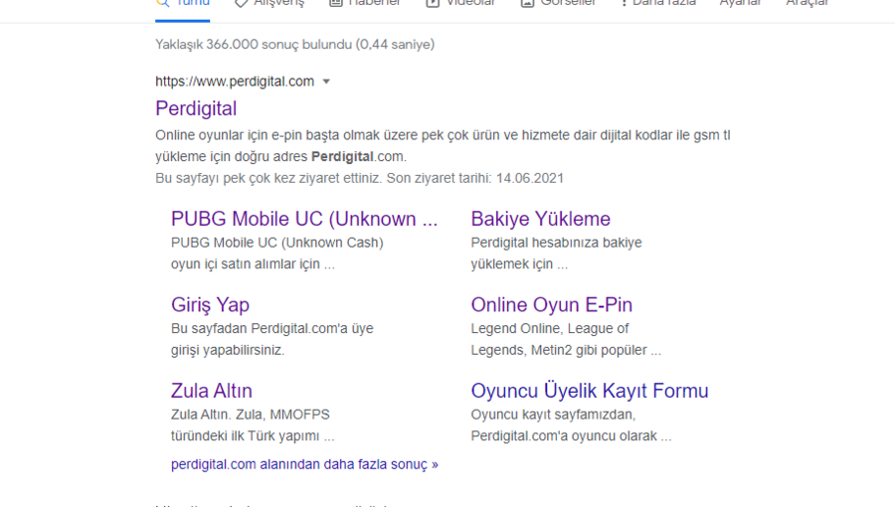This screenshot has height=507, width=895.
Task: Click the snippet 'Oyuncu kayıt sayfamızdan,'
Action: [x=553, y=415]
